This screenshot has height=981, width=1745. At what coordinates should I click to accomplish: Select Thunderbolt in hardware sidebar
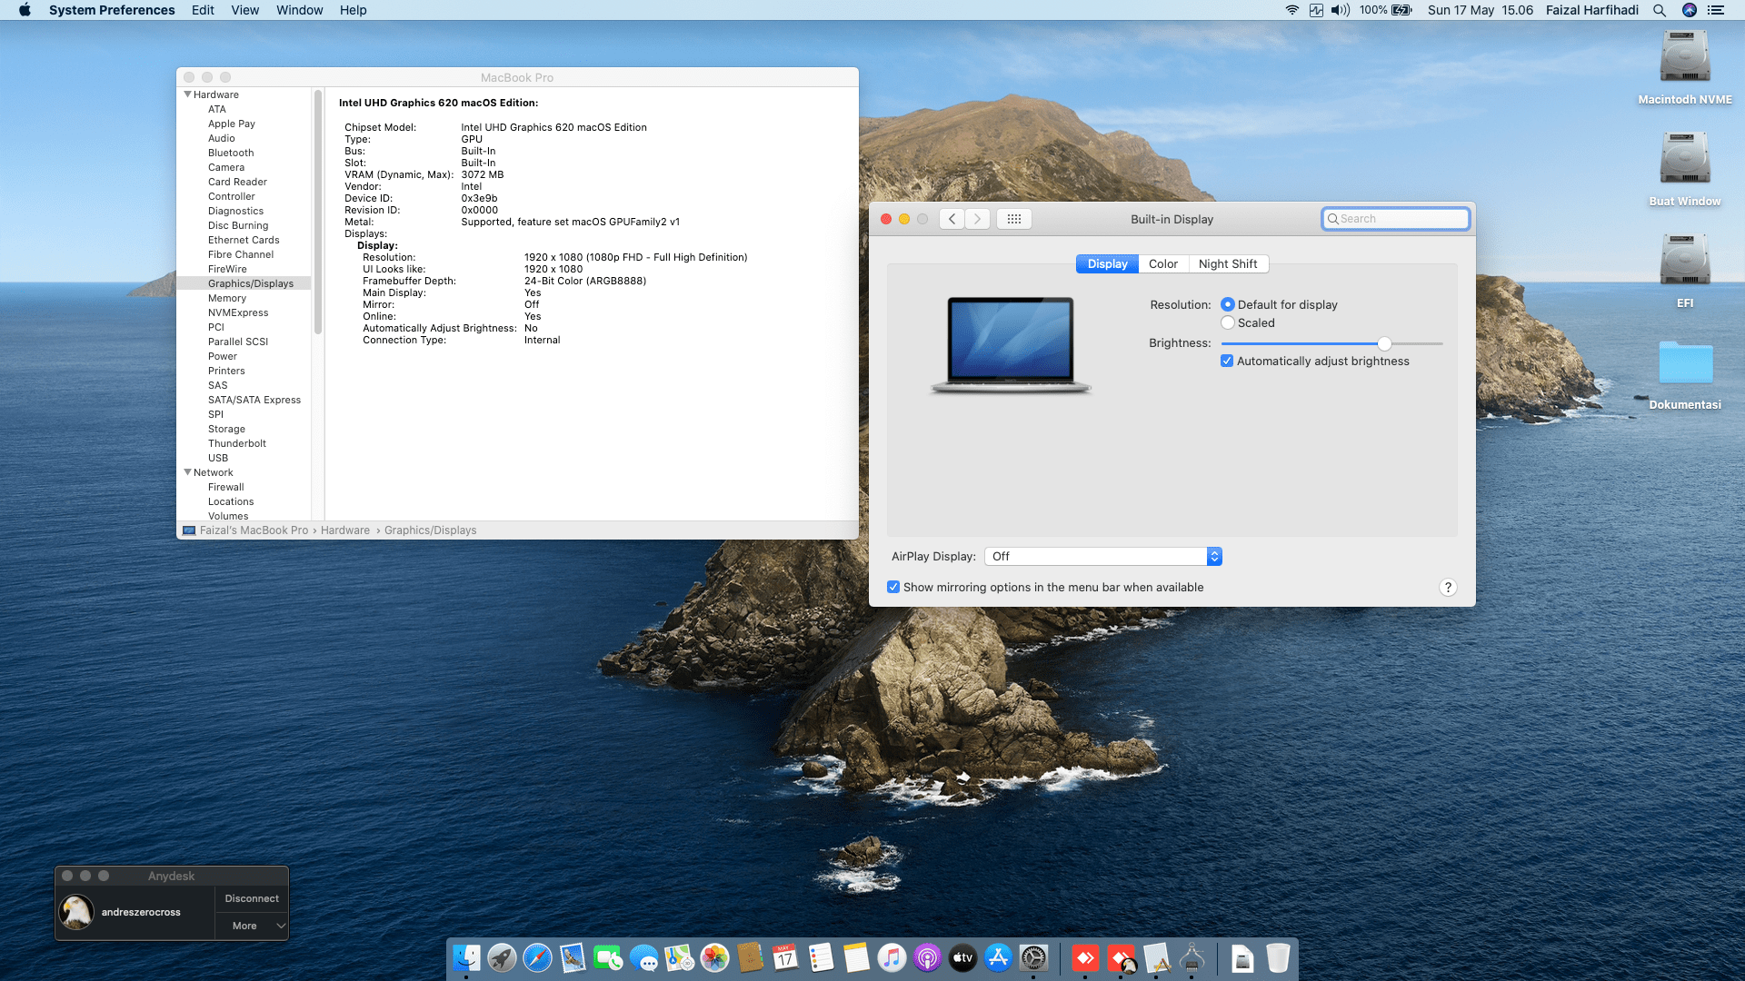point(237,443)
